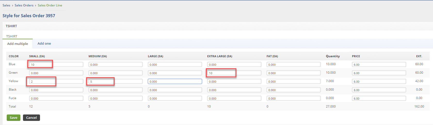
Task: Click the Fucia color row label
Action: (12, 98)
